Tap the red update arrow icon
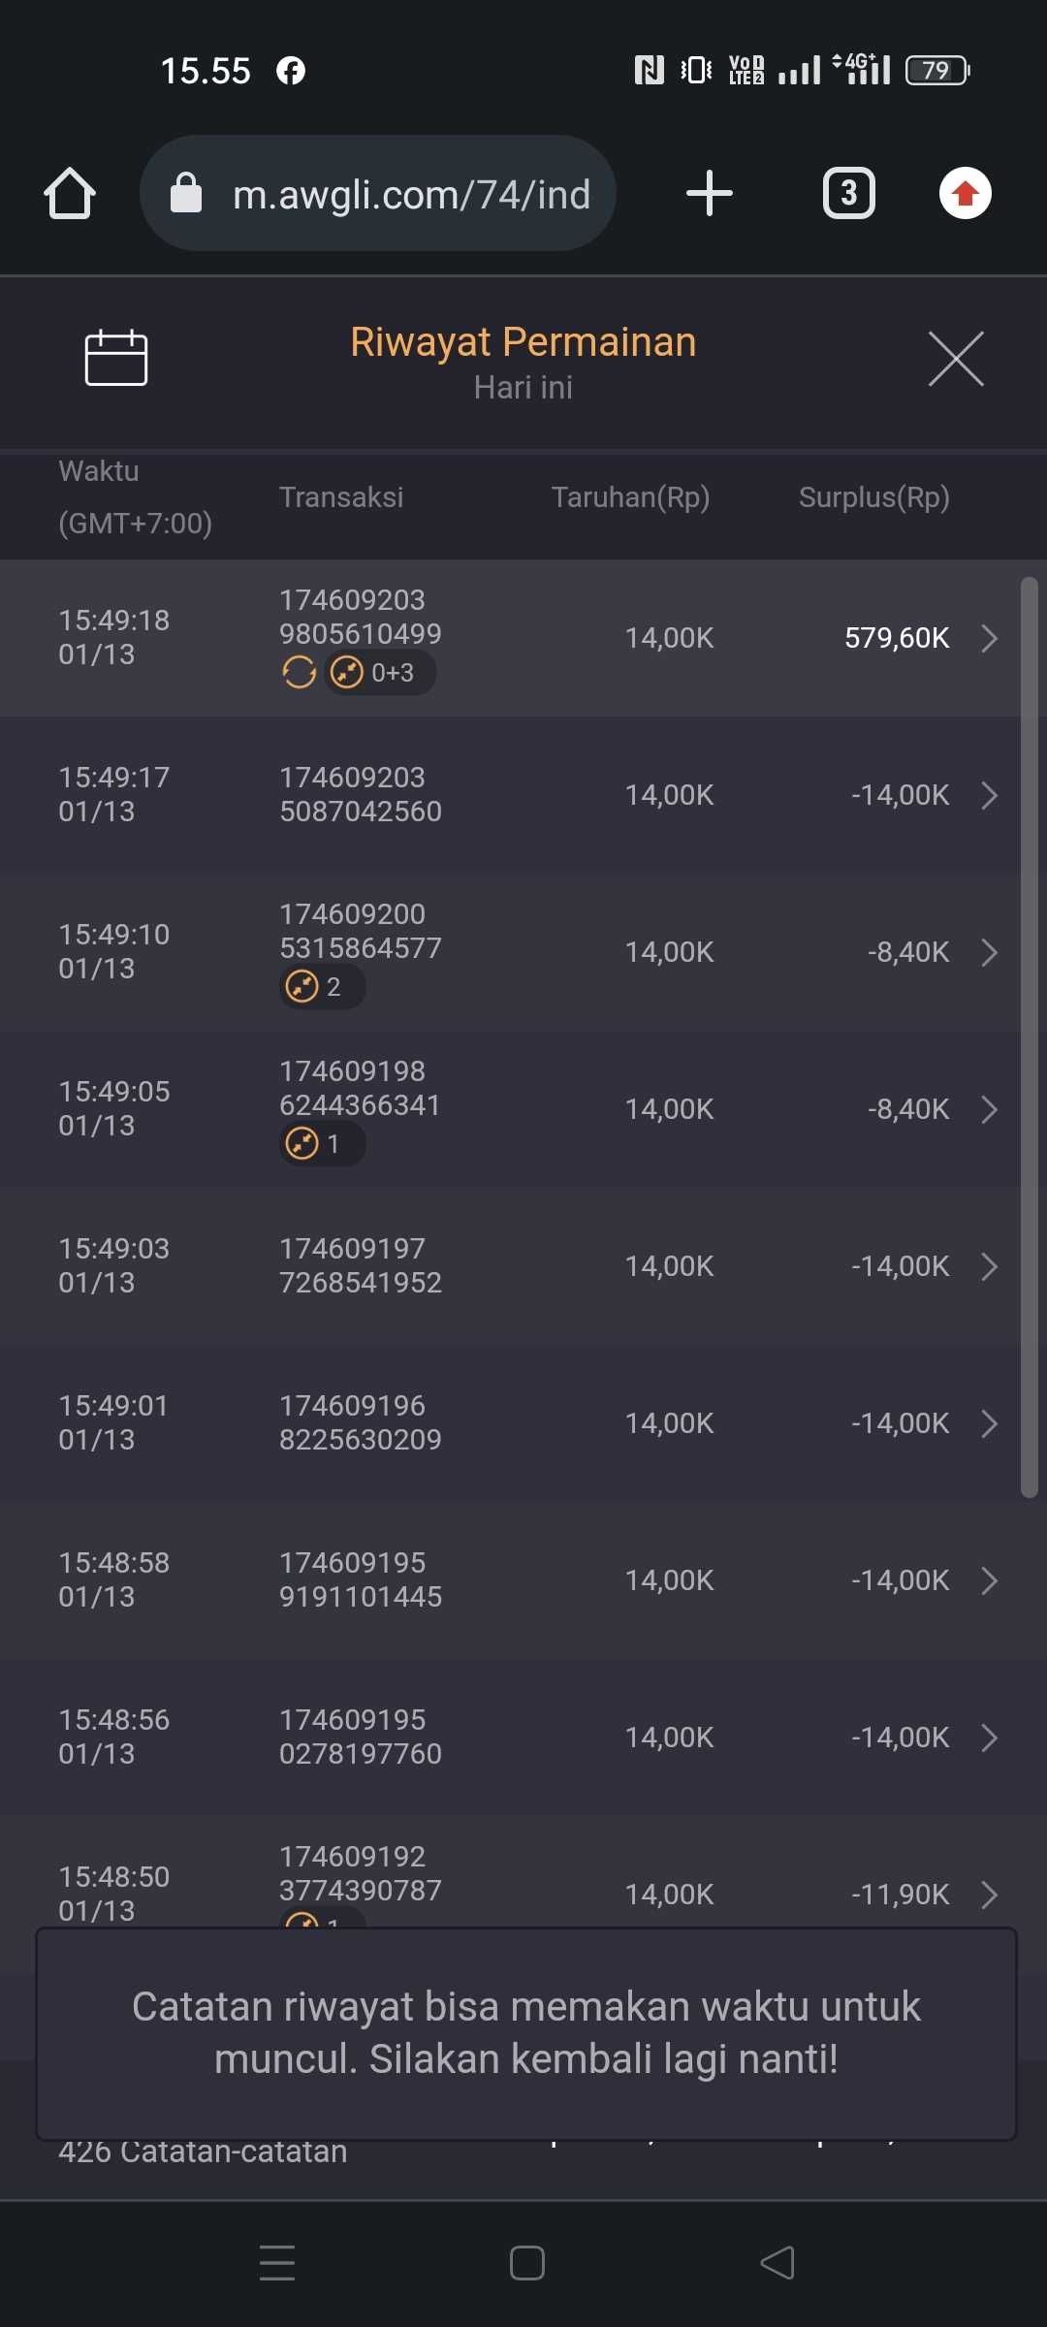The width and height of the screenshot is (1047, 2327). coord(965,193)
